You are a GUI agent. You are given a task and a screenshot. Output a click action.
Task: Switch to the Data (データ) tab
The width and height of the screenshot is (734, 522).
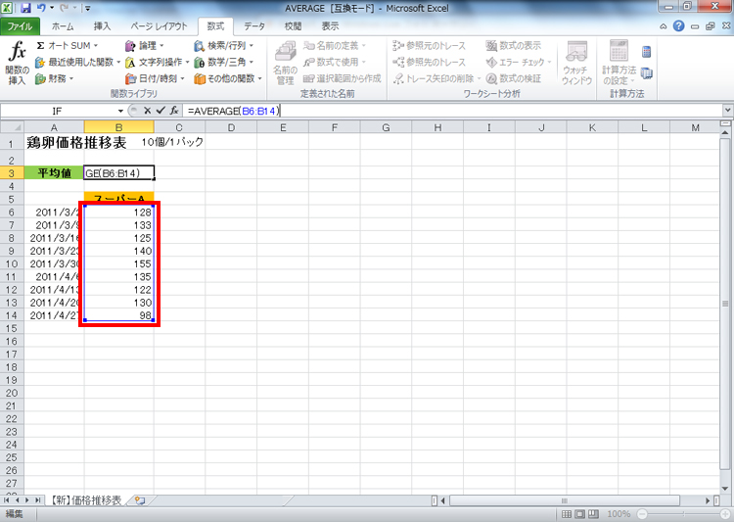254,26
